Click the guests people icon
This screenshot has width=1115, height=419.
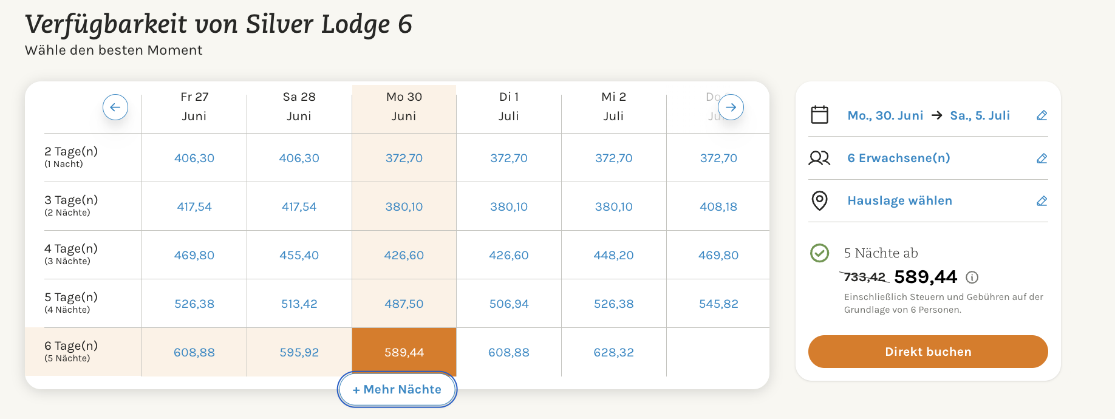tap(819, 158)
